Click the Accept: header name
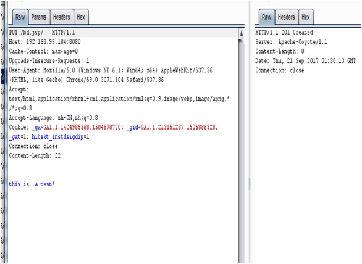 [19, 89]
